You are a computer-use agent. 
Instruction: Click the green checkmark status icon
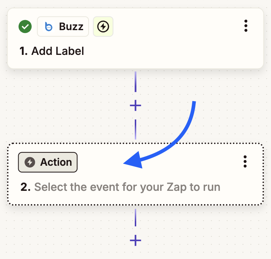coord(25,26)
